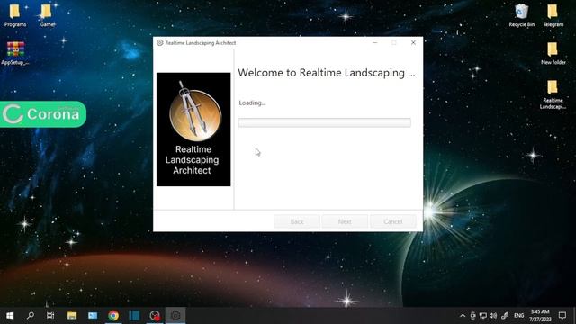This screenshot has height=324, width=576.
Task: Click the Loading... status text
Action: (252, 103)
